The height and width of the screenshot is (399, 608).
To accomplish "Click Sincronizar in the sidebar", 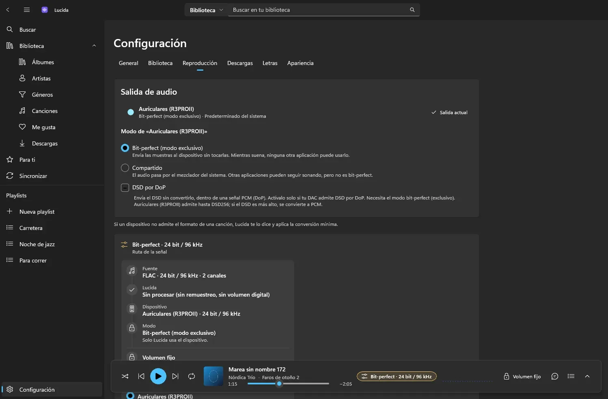I will pos(52,176).
